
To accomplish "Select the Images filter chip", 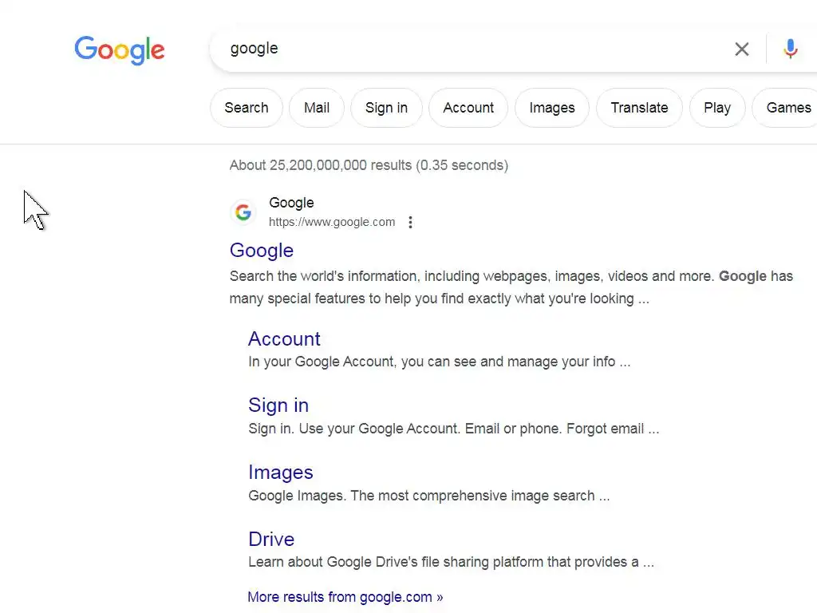I will tap(552, 108).
